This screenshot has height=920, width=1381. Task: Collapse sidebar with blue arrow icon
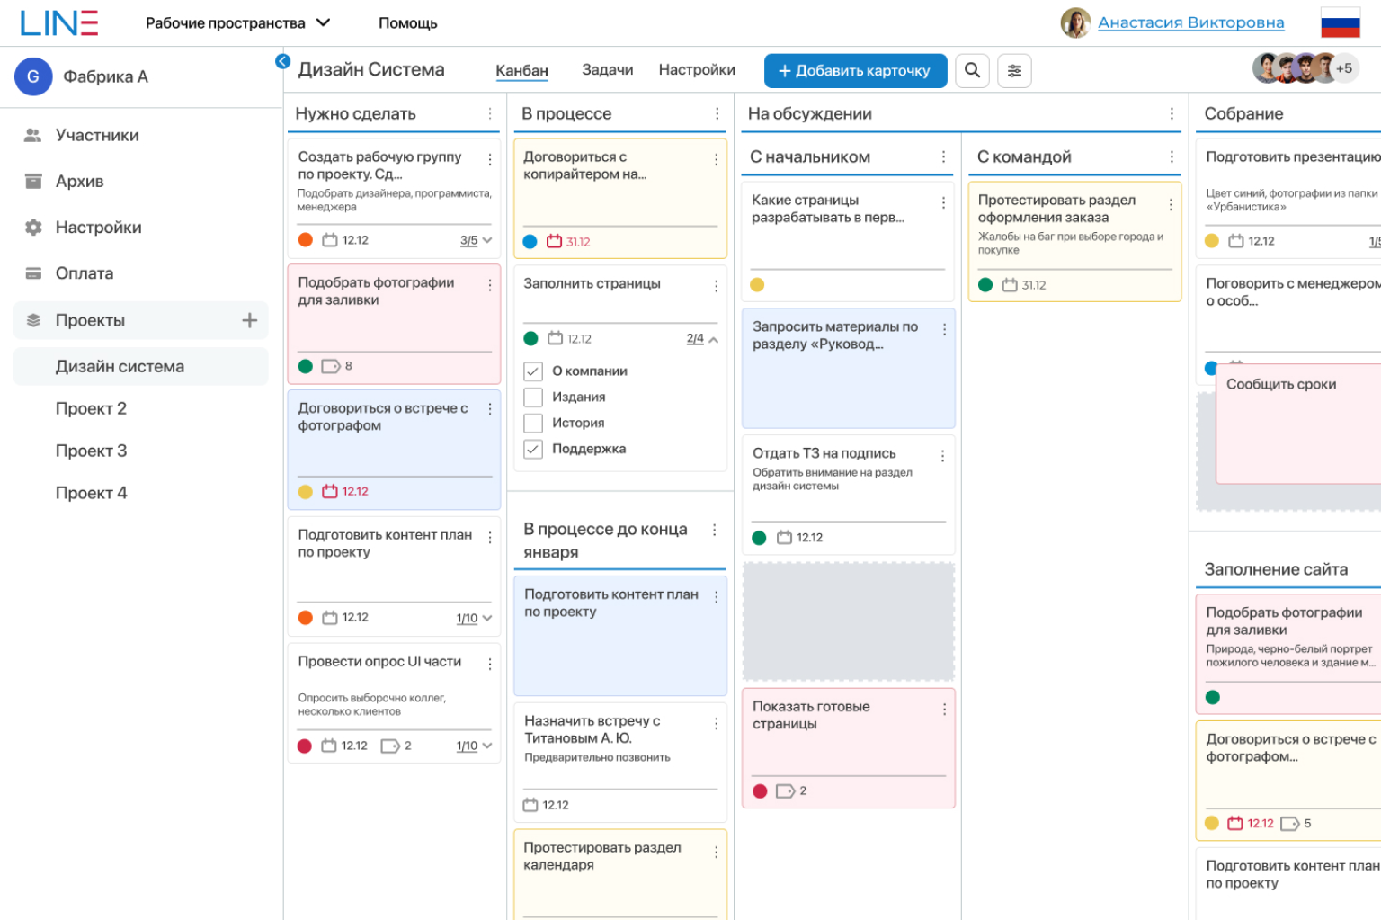pyautogui.click(x=282, y=61)
